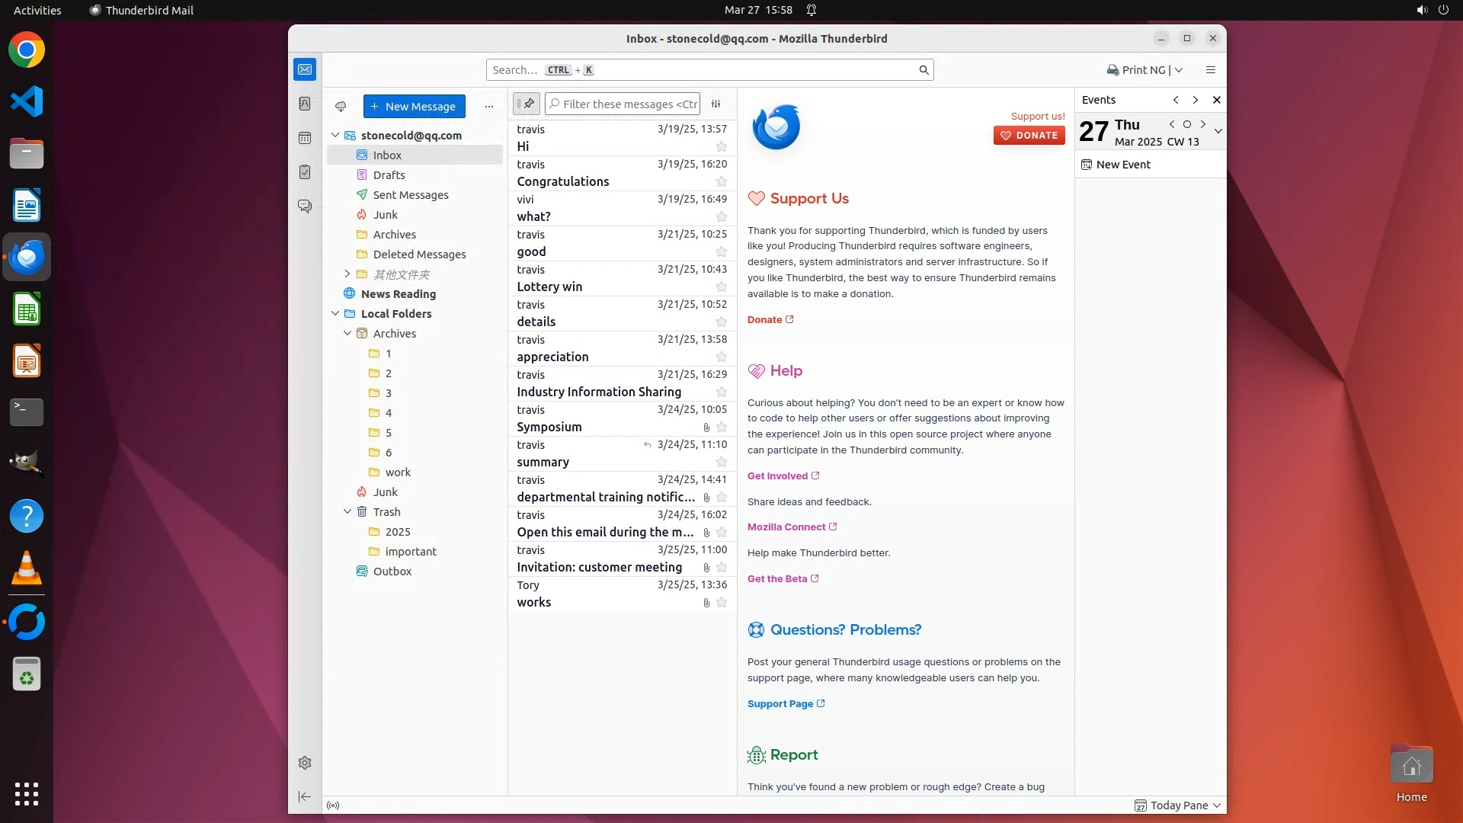Click the Get Messages cloud icon

point(341,107)
